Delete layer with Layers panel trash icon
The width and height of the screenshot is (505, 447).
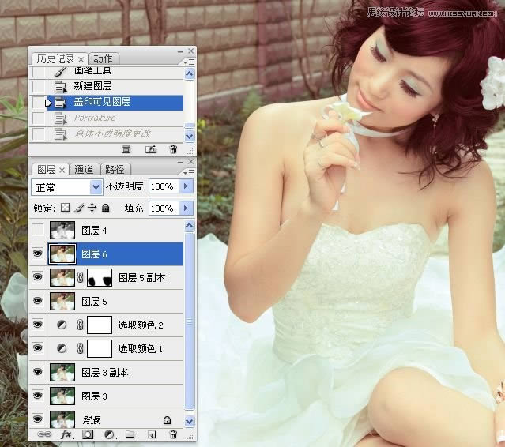pyautogui.click(x=172, y=434)
